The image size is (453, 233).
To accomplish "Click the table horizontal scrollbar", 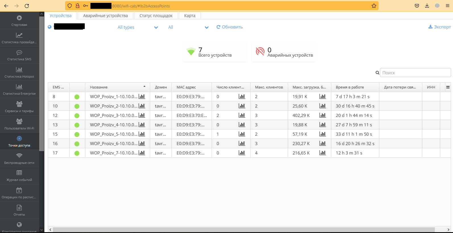I will coord(244,230).
